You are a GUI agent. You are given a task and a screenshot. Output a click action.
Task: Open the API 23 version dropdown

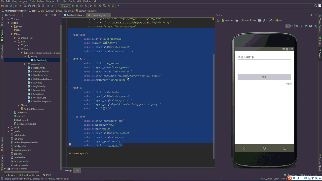[x=279, y=20]
